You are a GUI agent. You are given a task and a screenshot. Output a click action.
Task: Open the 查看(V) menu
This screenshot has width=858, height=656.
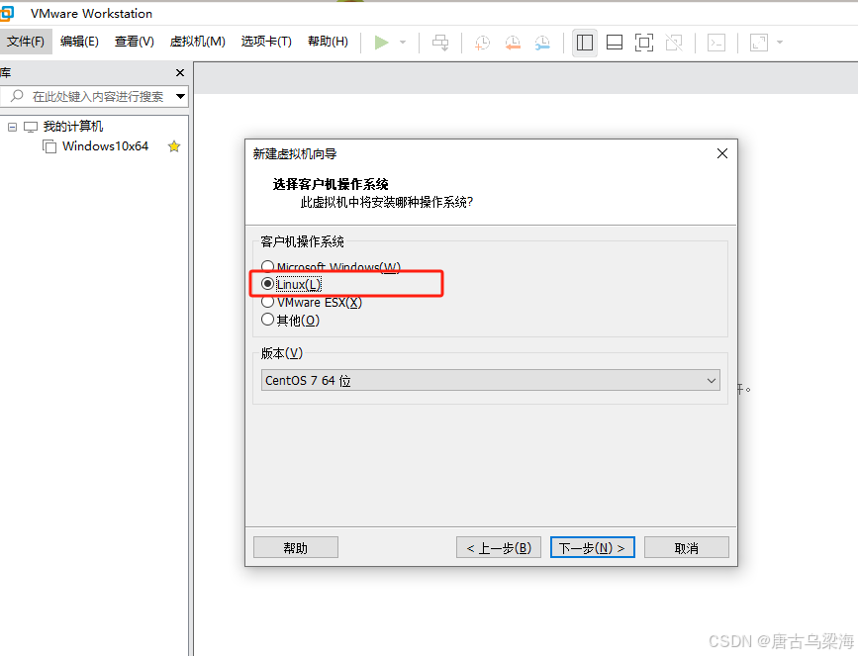click(x=134, y=42)
